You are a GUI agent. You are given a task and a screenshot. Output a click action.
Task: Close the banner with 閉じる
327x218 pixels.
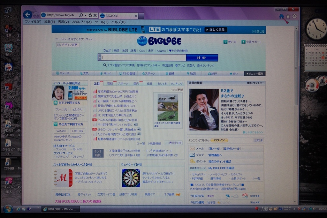(258, 32)
